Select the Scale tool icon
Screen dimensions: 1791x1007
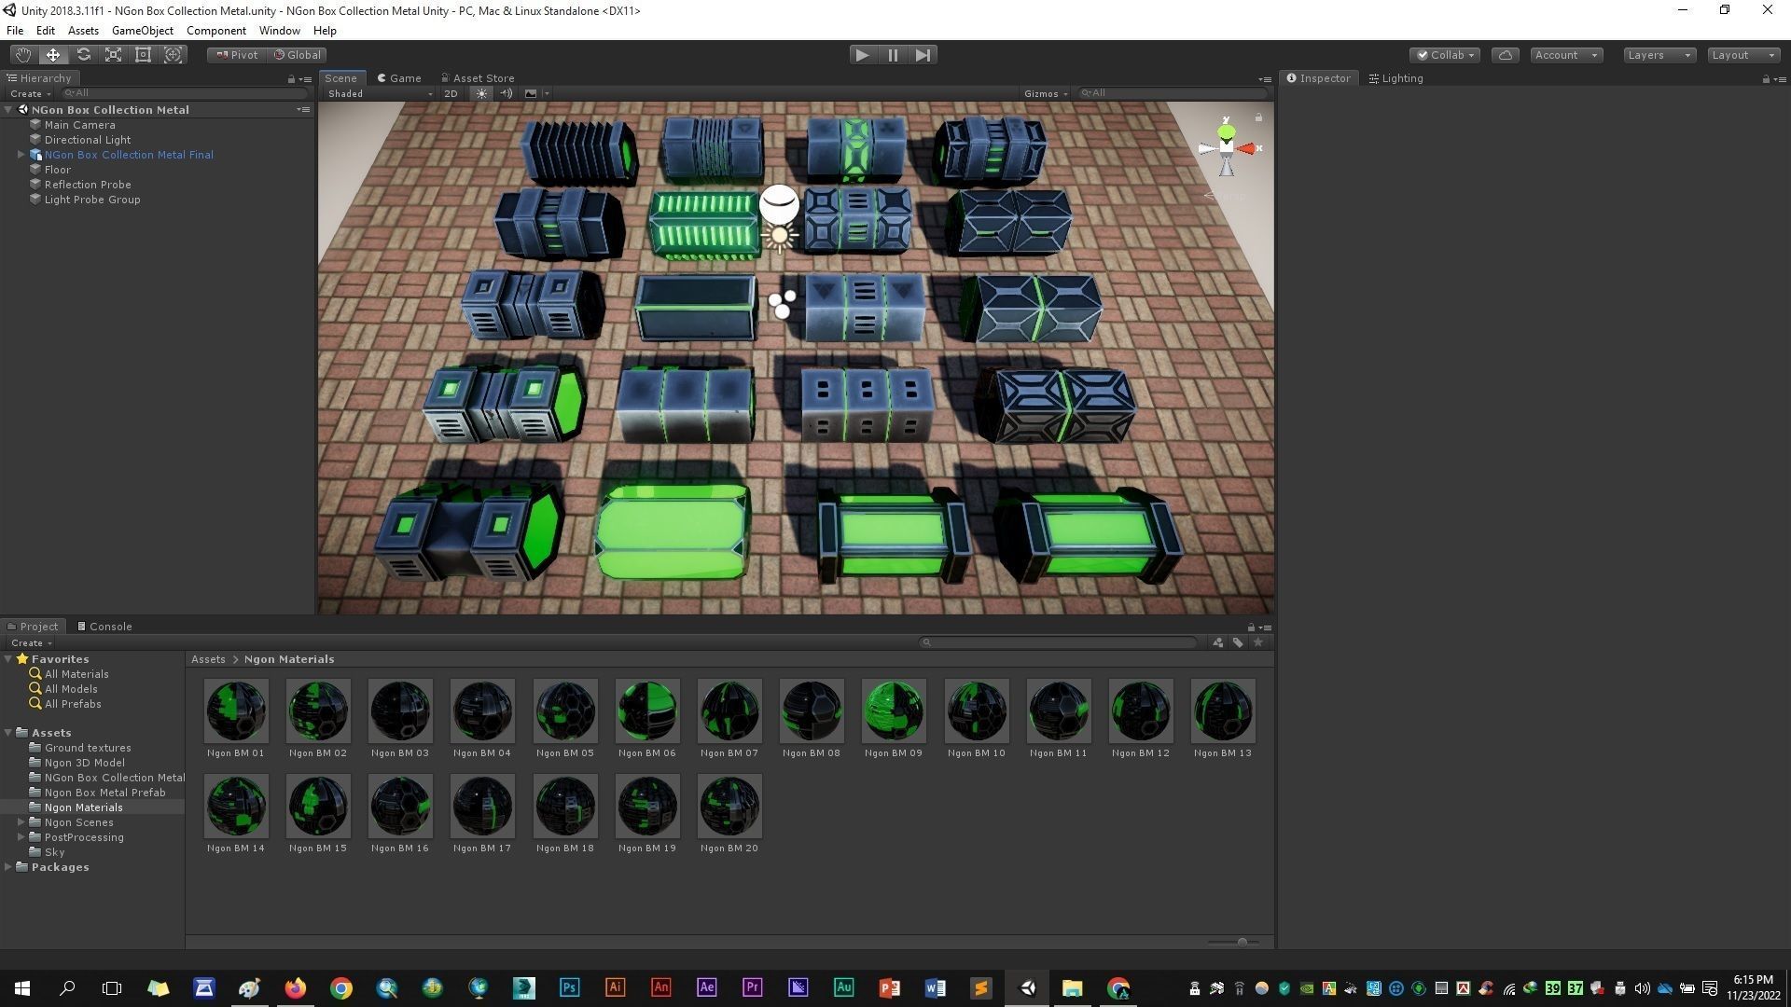coord(113,55)
